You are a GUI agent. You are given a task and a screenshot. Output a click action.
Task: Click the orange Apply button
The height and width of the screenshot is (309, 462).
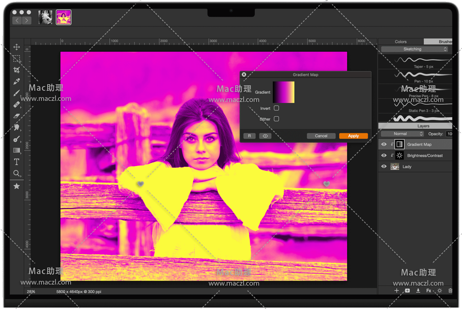coord(353,136)
